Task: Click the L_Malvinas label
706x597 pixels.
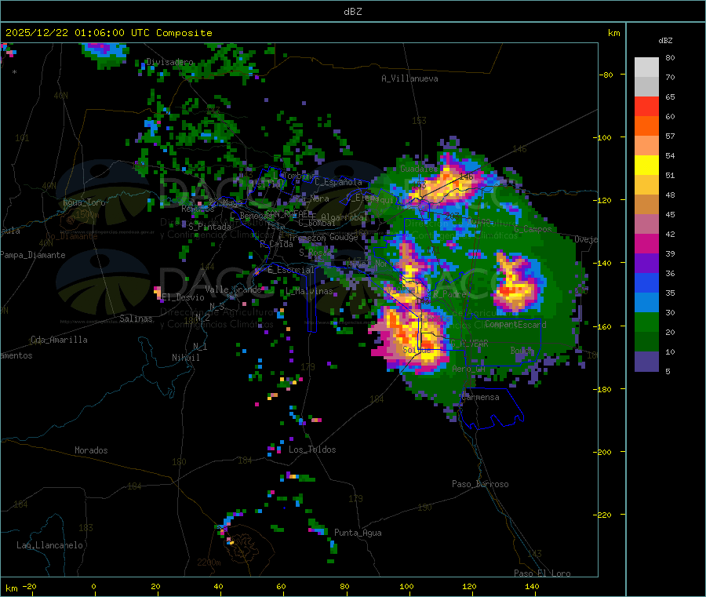Action: tap(309, 292)
